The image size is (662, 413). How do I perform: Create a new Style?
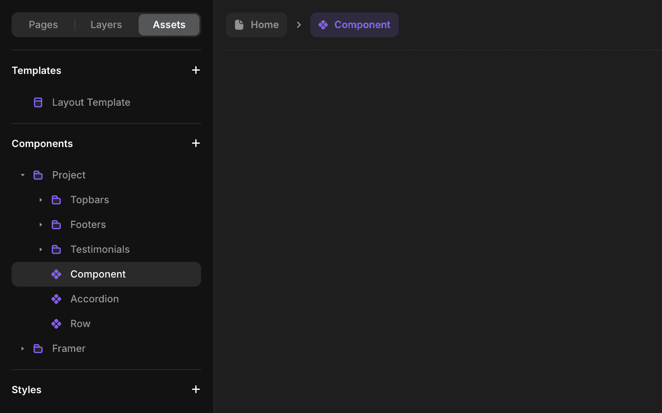(196, 389)
